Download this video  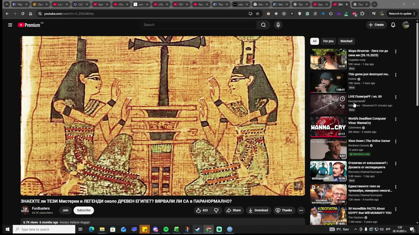tap(258, 210)
